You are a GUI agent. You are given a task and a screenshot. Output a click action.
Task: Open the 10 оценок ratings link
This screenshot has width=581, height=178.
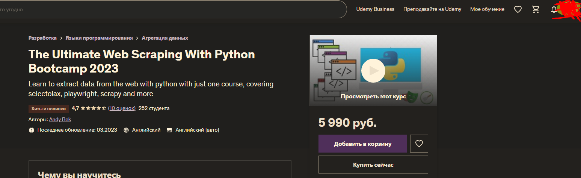coord(122,108)
